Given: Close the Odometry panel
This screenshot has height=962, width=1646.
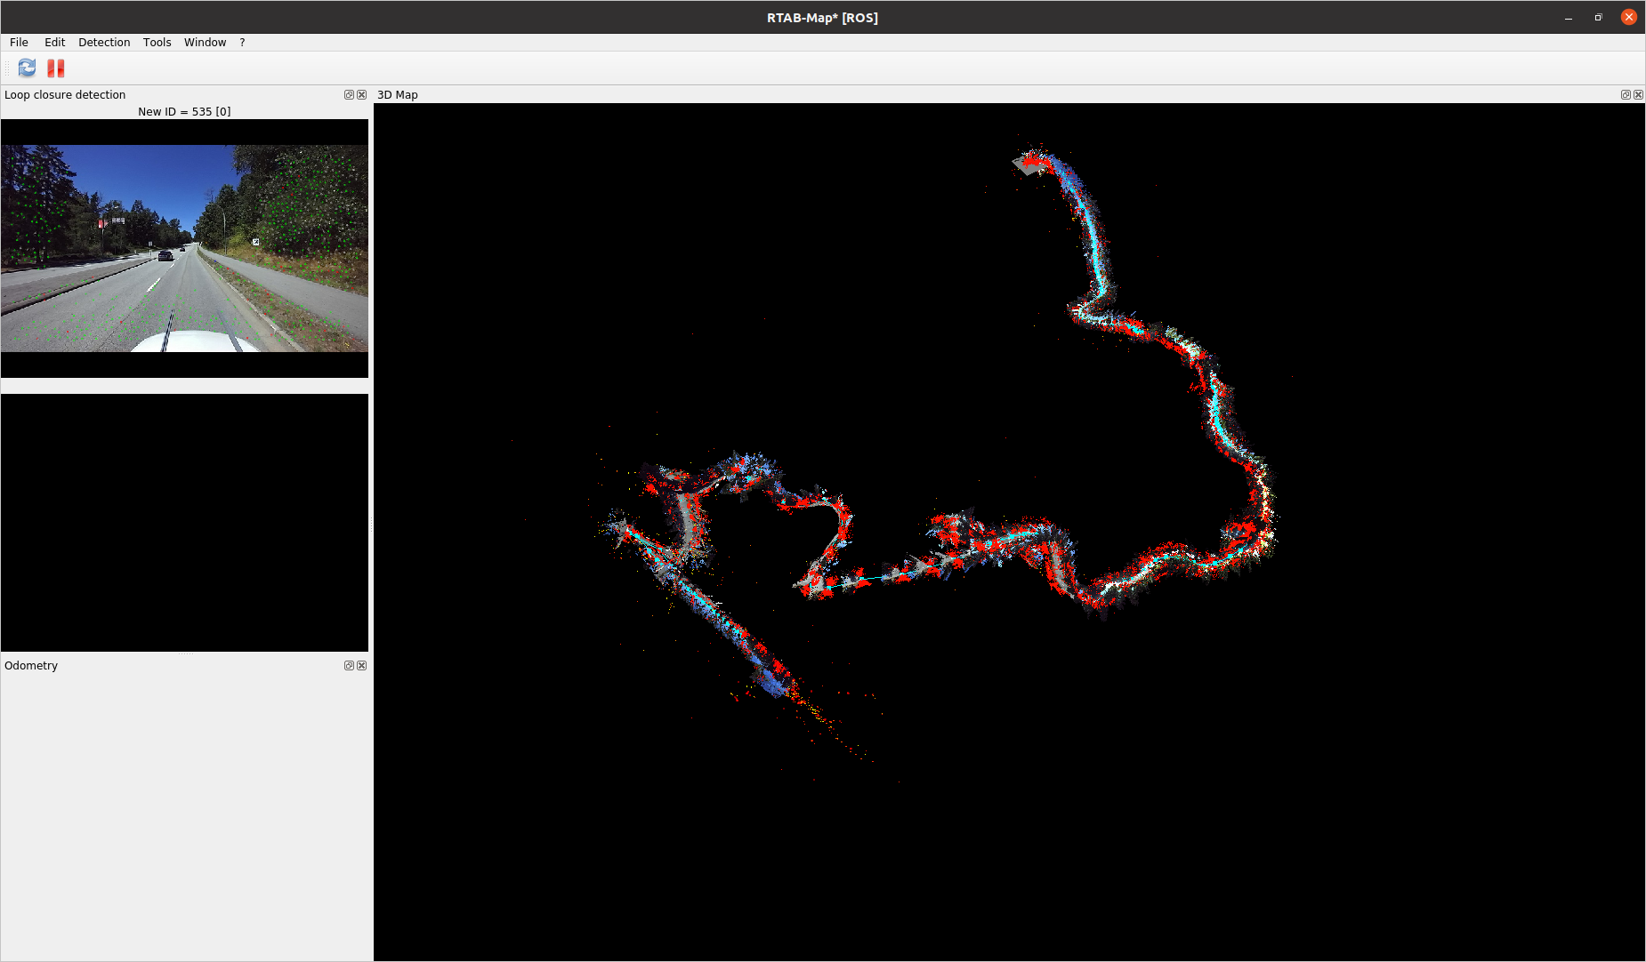Looking at the screenshot, I should [362, 666].
